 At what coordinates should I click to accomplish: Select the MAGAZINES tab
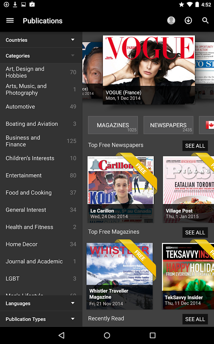tap(113, 125)
